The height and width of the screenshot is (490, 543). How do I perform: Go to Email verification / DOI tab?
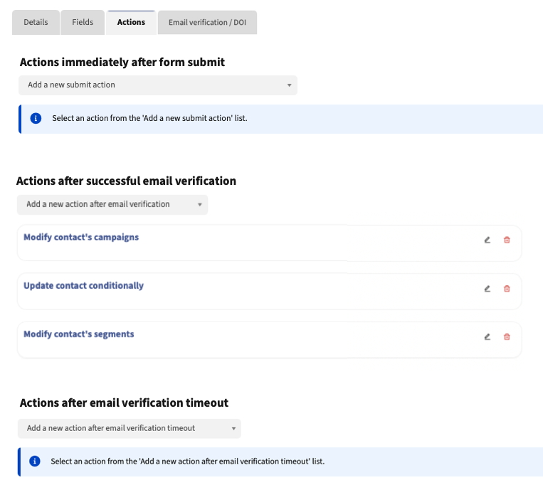coord(207,23)
